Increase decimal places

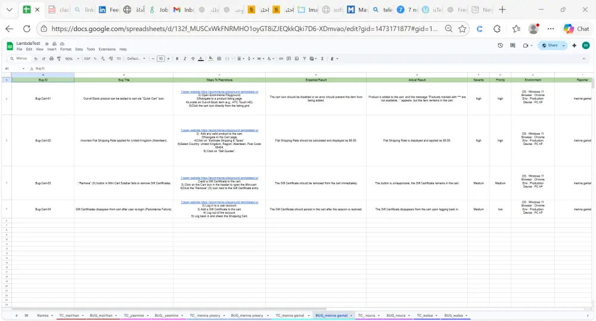coord(111,59)
